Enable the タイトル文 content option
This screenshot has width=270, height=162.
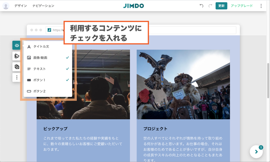48,47
